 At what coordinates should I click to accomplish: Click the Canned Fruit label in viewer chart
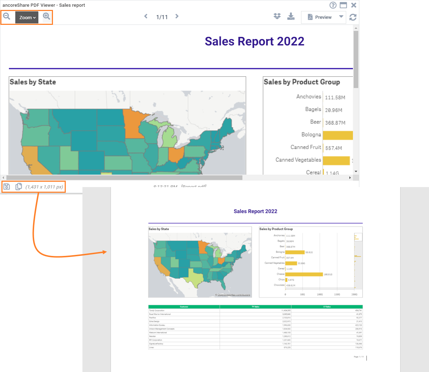click(306, 147)
